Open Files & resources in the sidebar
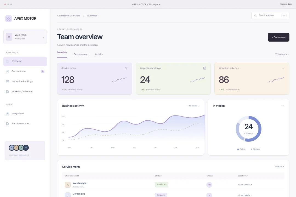 [x=25, y=124]
